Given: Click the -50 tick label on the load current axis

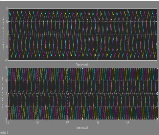Looking at the screenshot, I should pos(6,106).
